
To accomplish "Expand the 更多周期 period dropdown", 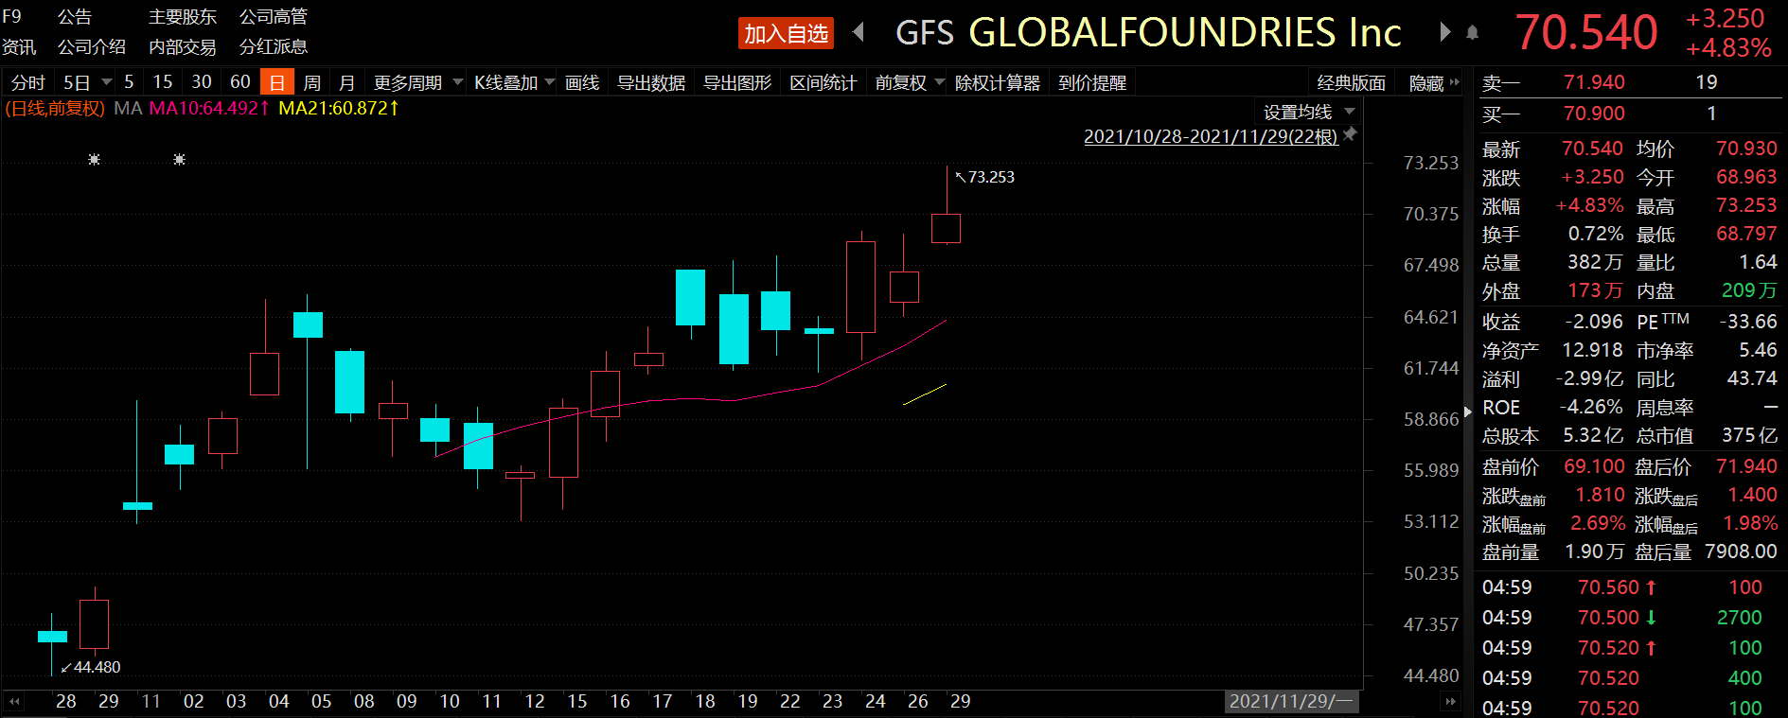I will pyautogui.click(x=458, y=82).
